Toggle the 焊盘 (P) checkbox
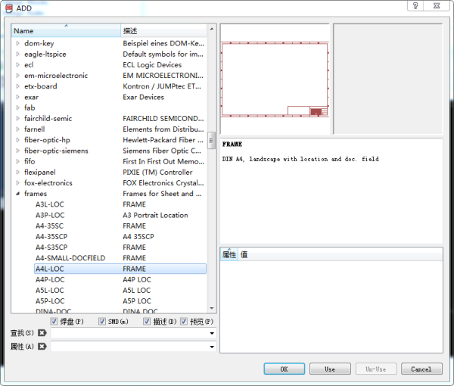The width and height of the screenshot is (454, 386). 54,321
